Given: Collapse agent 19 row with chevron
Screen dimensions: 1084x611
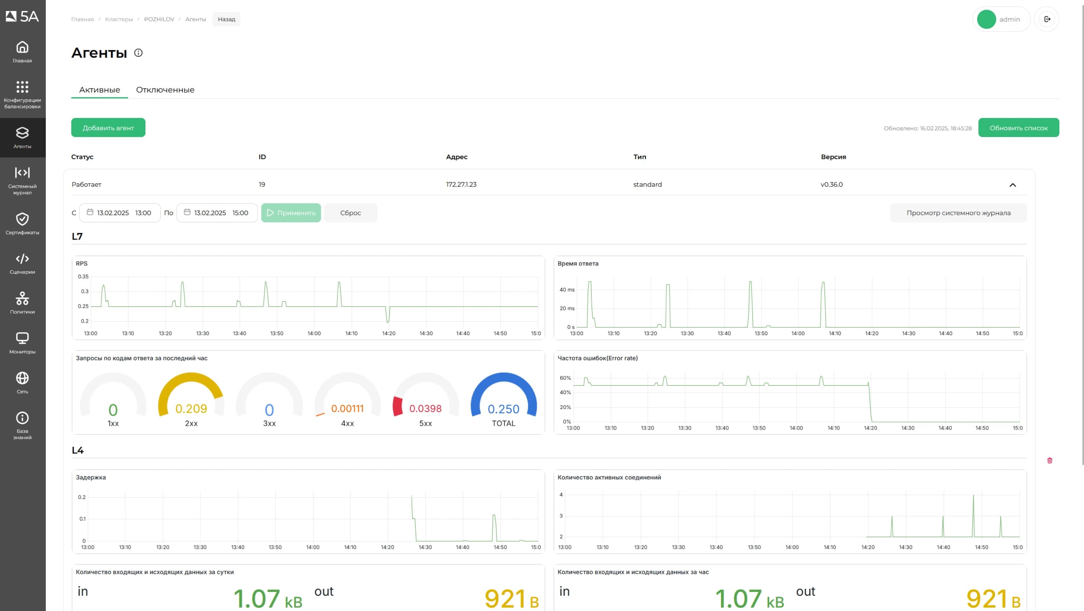Looking at the screenshot, I should point(1013,185).
